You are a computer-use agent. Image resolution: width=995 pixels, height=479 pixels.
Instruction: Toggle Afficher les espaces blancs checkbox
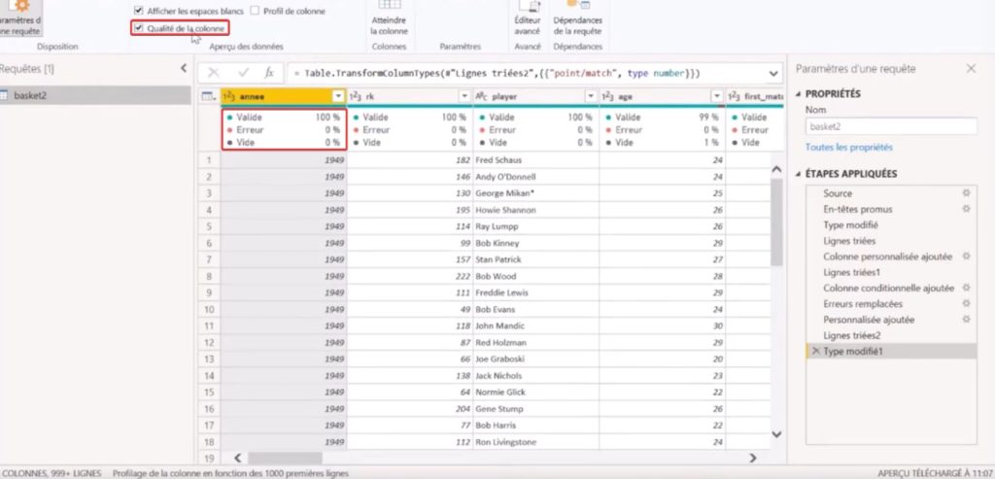click(139, 12)
